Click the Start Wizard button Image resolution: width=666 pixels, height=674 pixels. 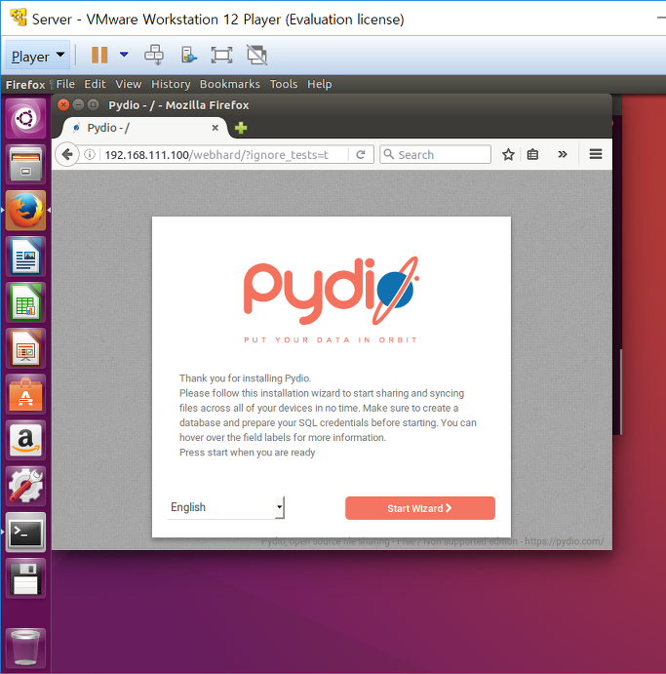coord(420,508)
